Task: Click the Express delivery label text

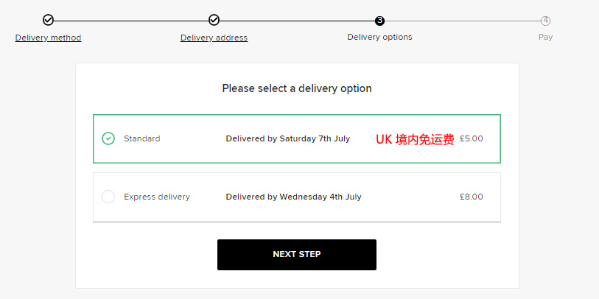Action: (x=157, y=197)
